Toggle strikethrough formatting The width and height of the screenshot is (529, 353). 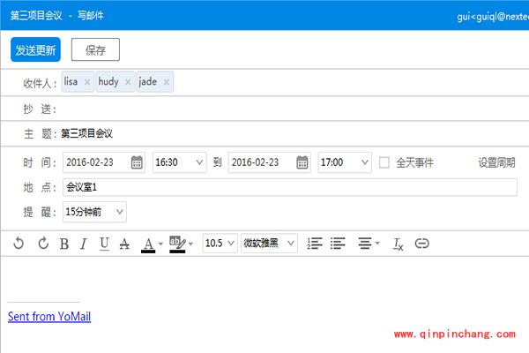coord(124,244)
